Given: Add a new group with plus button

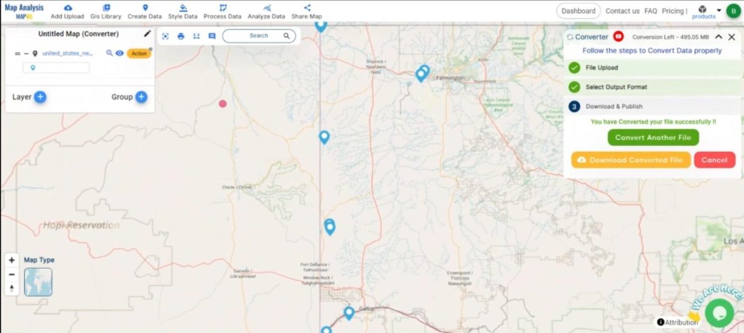Looking at the screenshot, I should pos(141,97).
